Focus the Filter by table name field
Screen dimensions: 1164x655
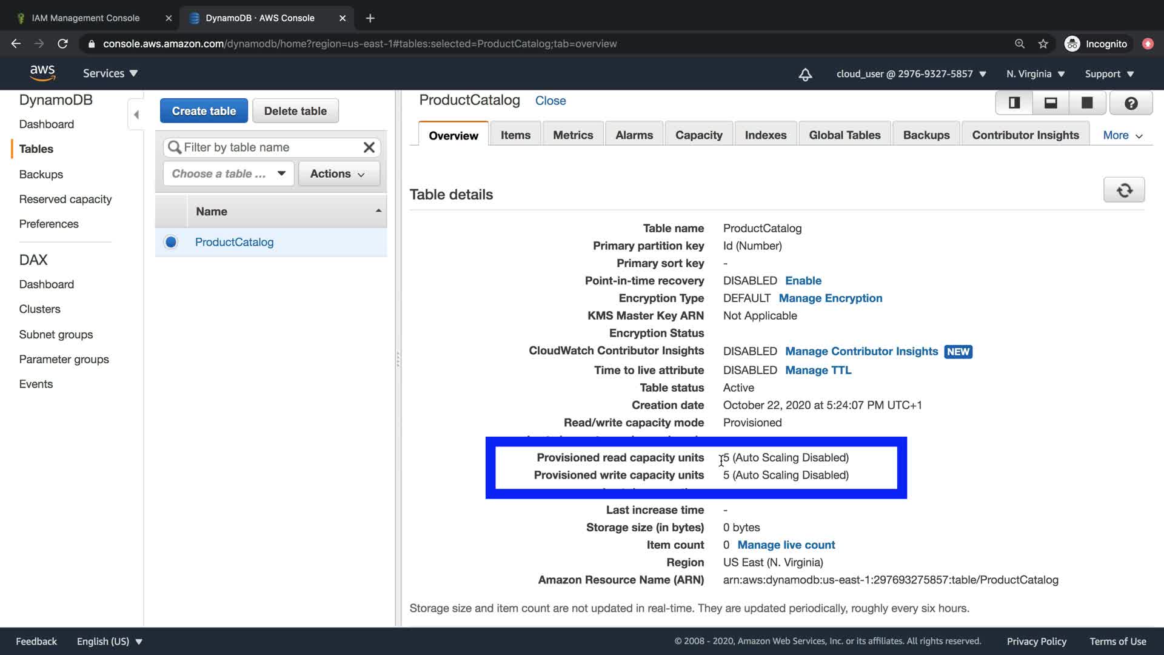267,147
